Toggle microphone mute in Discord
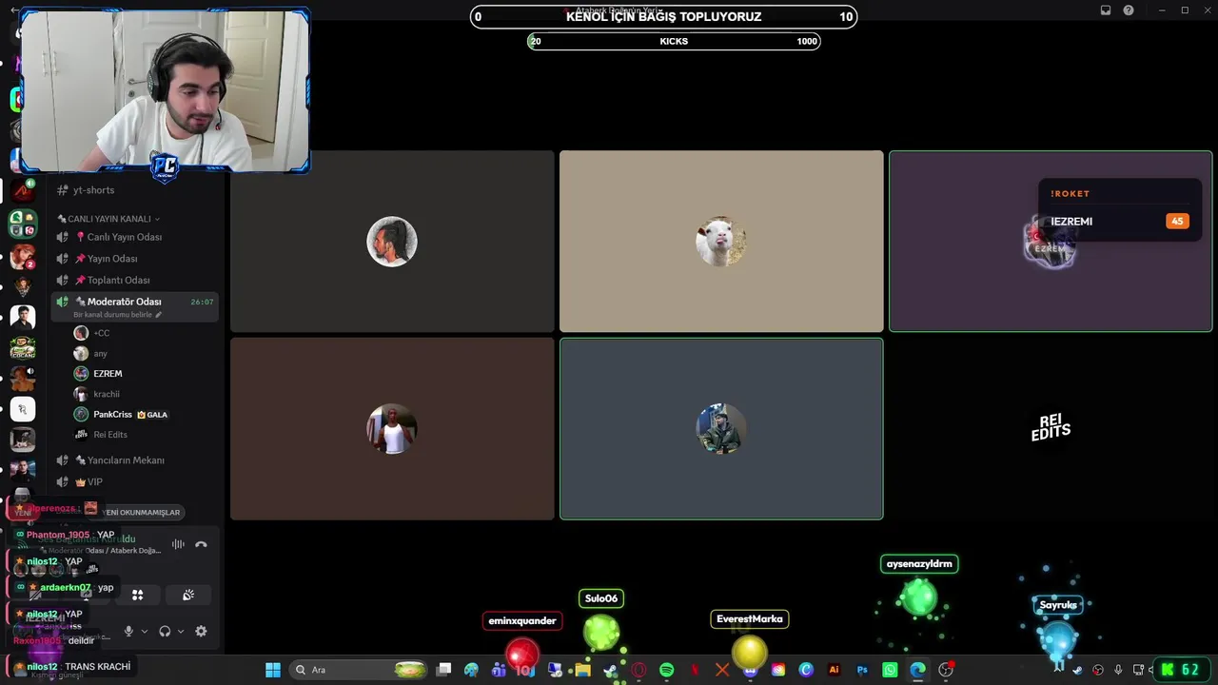 pos(128,631)
